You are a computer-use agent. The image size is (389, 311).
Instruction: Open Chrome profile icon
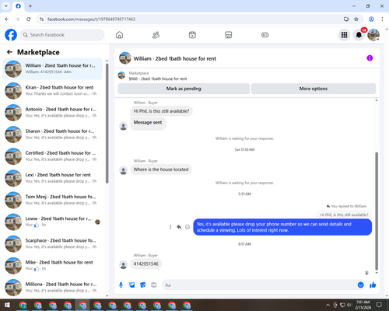(371, 19)
